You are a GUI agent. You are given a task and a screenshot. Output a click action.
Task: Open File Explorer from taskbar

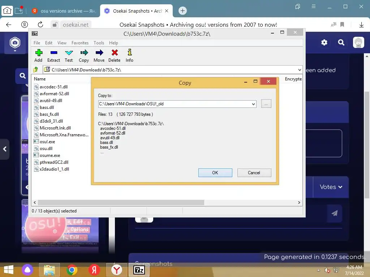pyautogui.click(x=49, y=270)
